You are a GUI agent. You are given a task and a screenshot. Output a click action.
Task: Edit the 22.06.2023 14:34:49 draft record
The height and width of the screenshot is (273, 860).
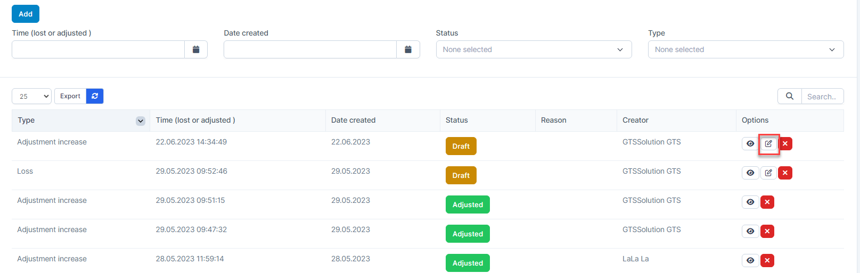coord(768,144)
